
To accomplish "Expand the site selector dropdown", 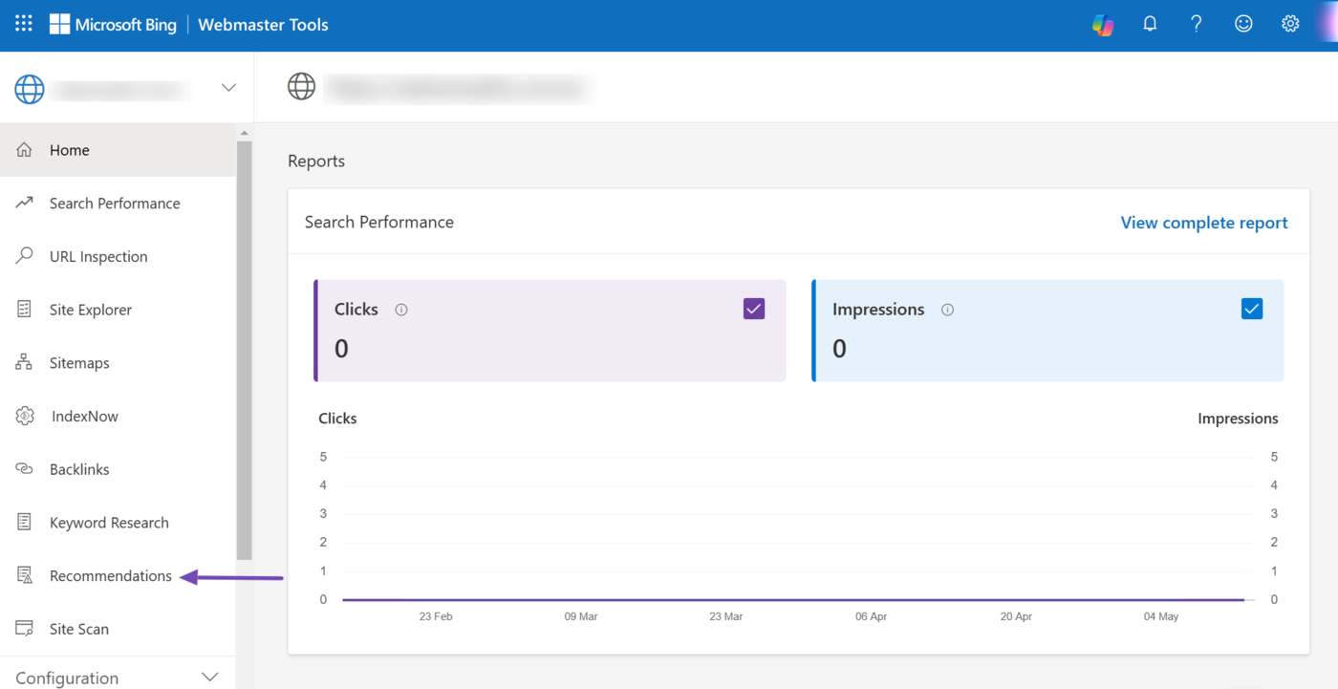I will click(228, 88).
